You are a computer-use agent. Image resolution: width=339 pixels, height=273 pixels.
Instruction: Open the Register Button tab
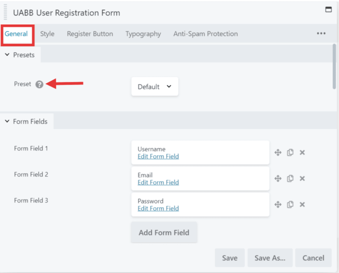coord(90,34)
